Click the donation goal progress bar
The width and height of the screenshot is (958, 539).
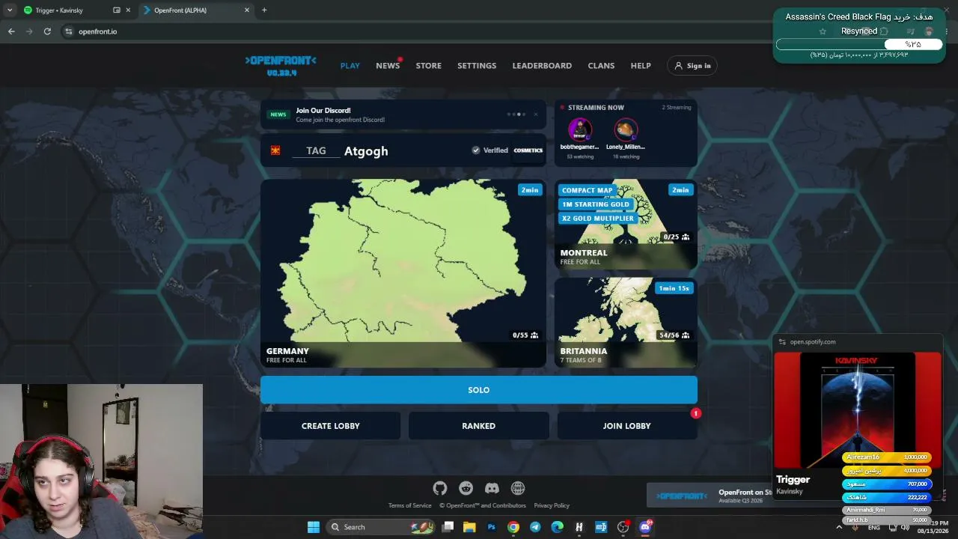(x=858, y=44)
